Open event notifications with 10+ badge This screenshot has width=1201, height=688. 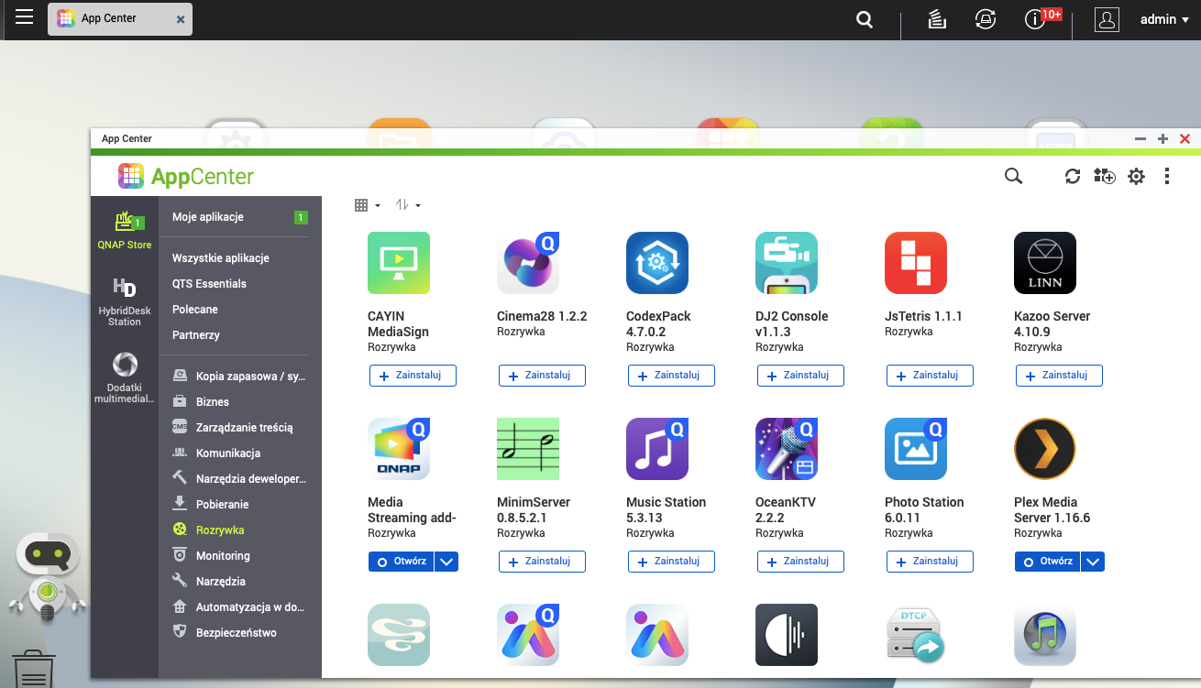pyautogui.click(x=1041, y=18)
